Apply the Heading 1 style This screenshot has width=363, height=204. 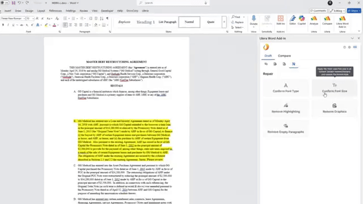(x=146, y=22)
